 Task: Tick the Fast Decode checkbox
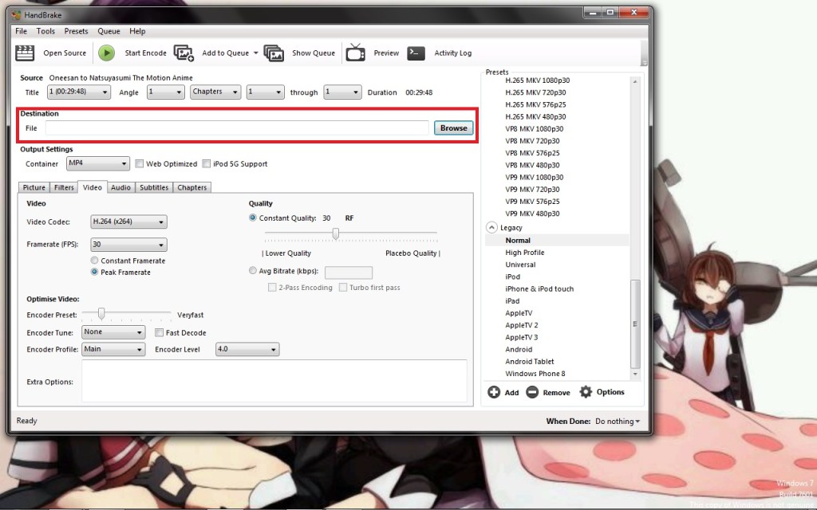[x=160, y=333]
